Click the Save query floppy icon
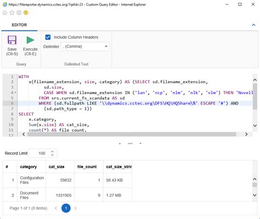Image resolution: width=260 pixels, height=219 pixels. 12,40
